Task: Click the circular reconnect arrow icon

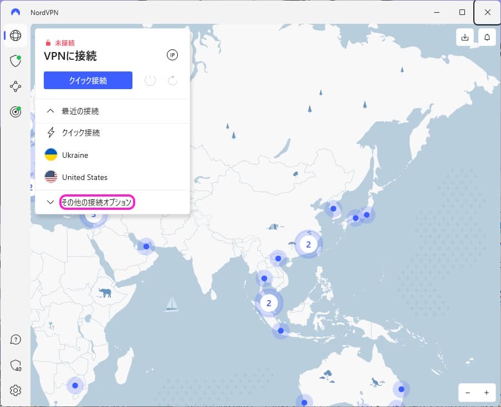Action: pyautogui.click(x=172, y=80)
